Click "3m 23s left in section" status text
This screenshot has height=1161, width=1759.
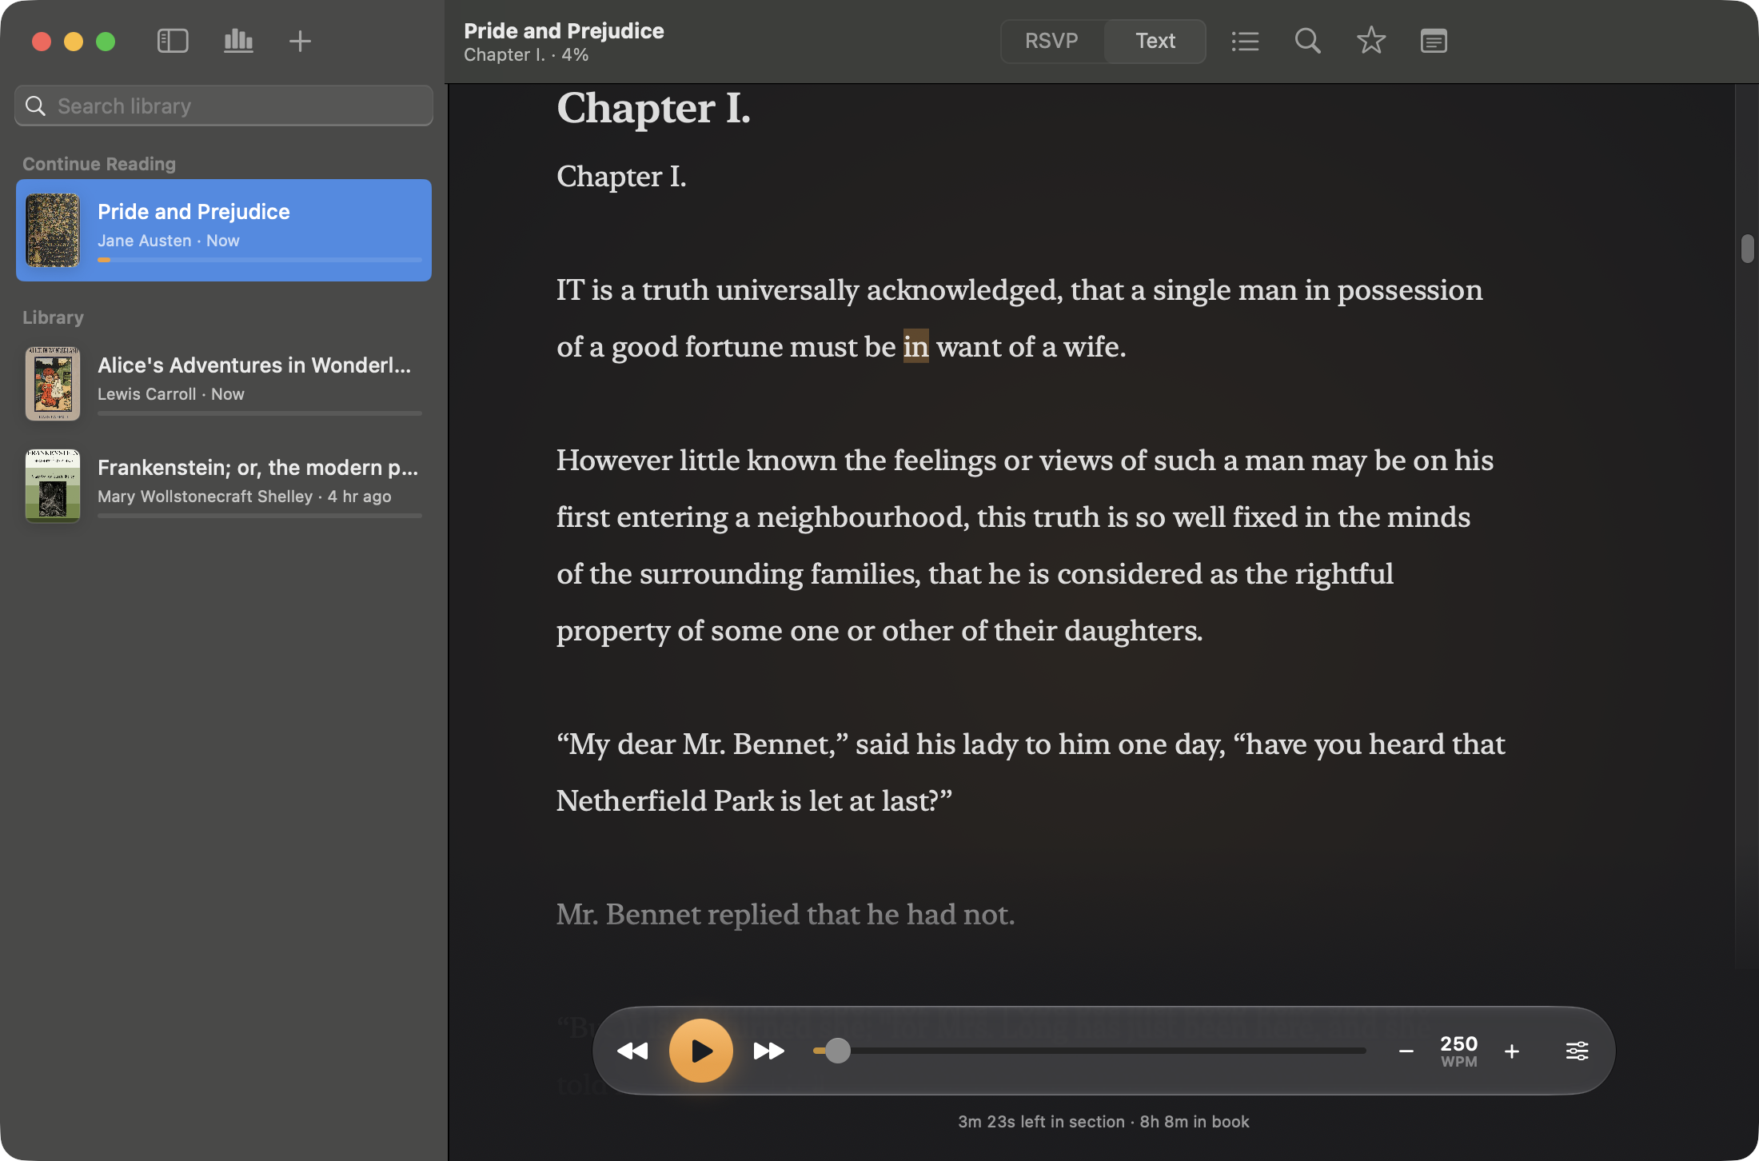[1041, 1122]
